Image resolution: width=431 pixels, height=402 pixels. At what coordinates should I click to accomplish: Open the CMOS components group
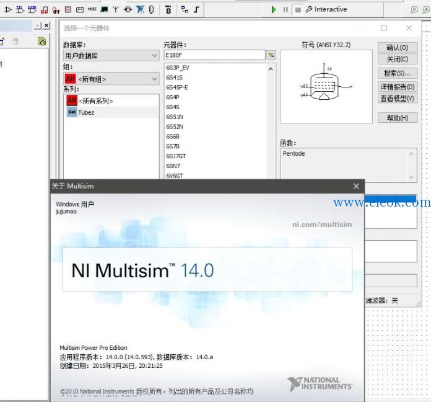coord(32,10)
